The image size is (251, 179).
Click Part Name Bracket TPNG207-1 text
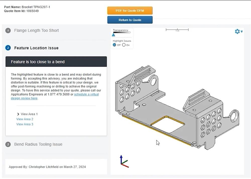[27, 7]
